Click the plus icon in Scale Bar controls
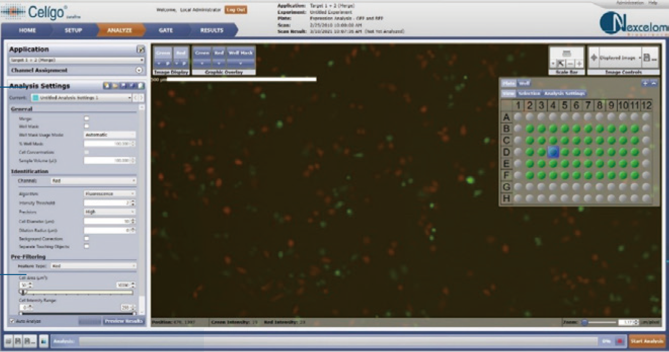This screenshot has width=669, height=352. tap(579, 64)
